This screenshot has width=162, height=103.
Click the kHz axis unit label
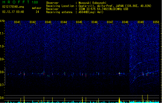[x=2, y=21]
